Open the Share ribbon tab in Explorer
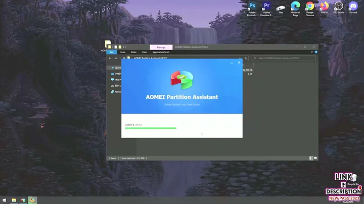Screen dimensions: 364x204 (133, 52)
